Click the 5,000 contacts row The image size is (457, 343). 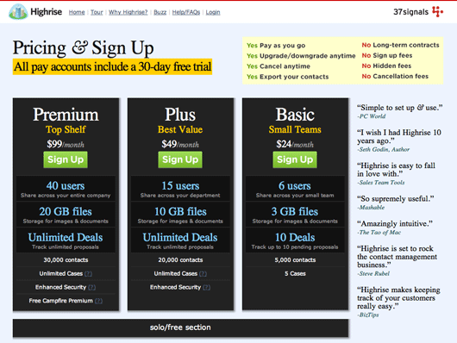coord(295,260)
